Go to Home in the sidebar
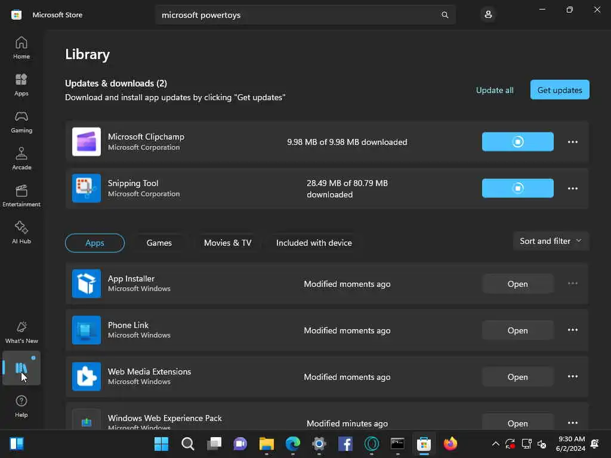Screen dimensions: 611x458 pyautogui.click(x=21, y=48)
